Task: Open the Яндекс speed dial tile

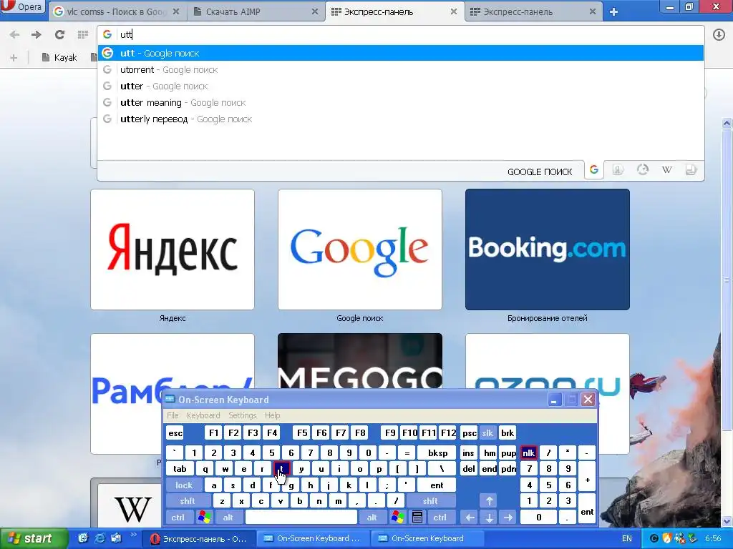Action: (173, 249)
